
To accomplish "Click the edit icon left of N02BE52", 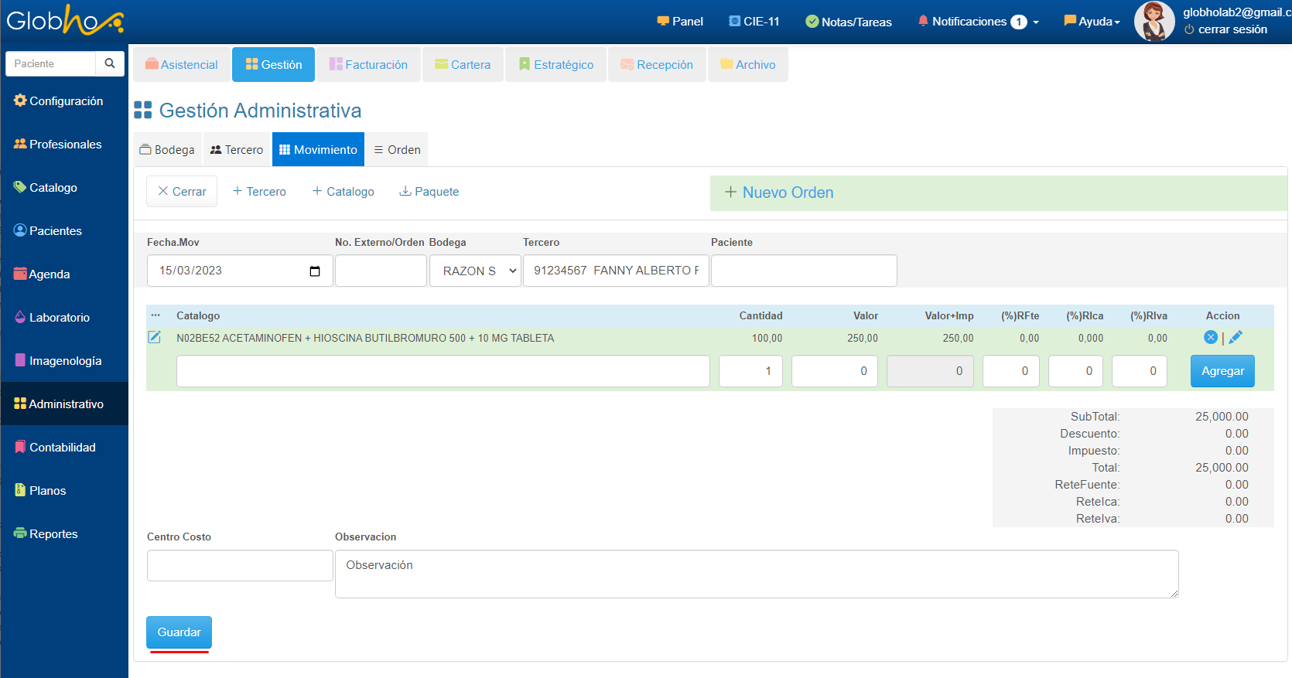I will 155,337.
